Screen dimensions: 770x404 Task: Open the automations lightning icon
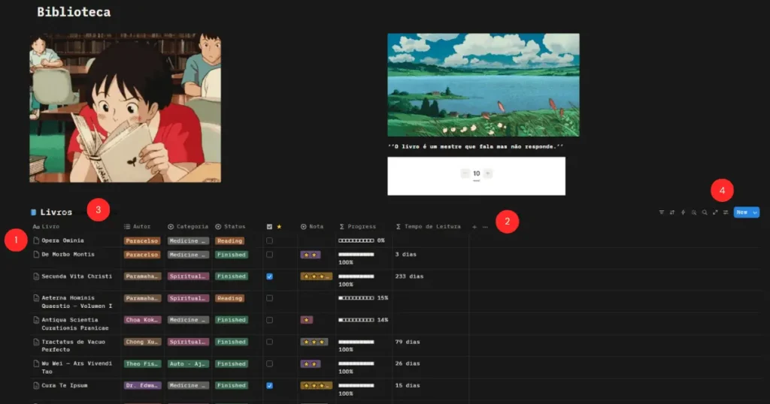point(683,213)
